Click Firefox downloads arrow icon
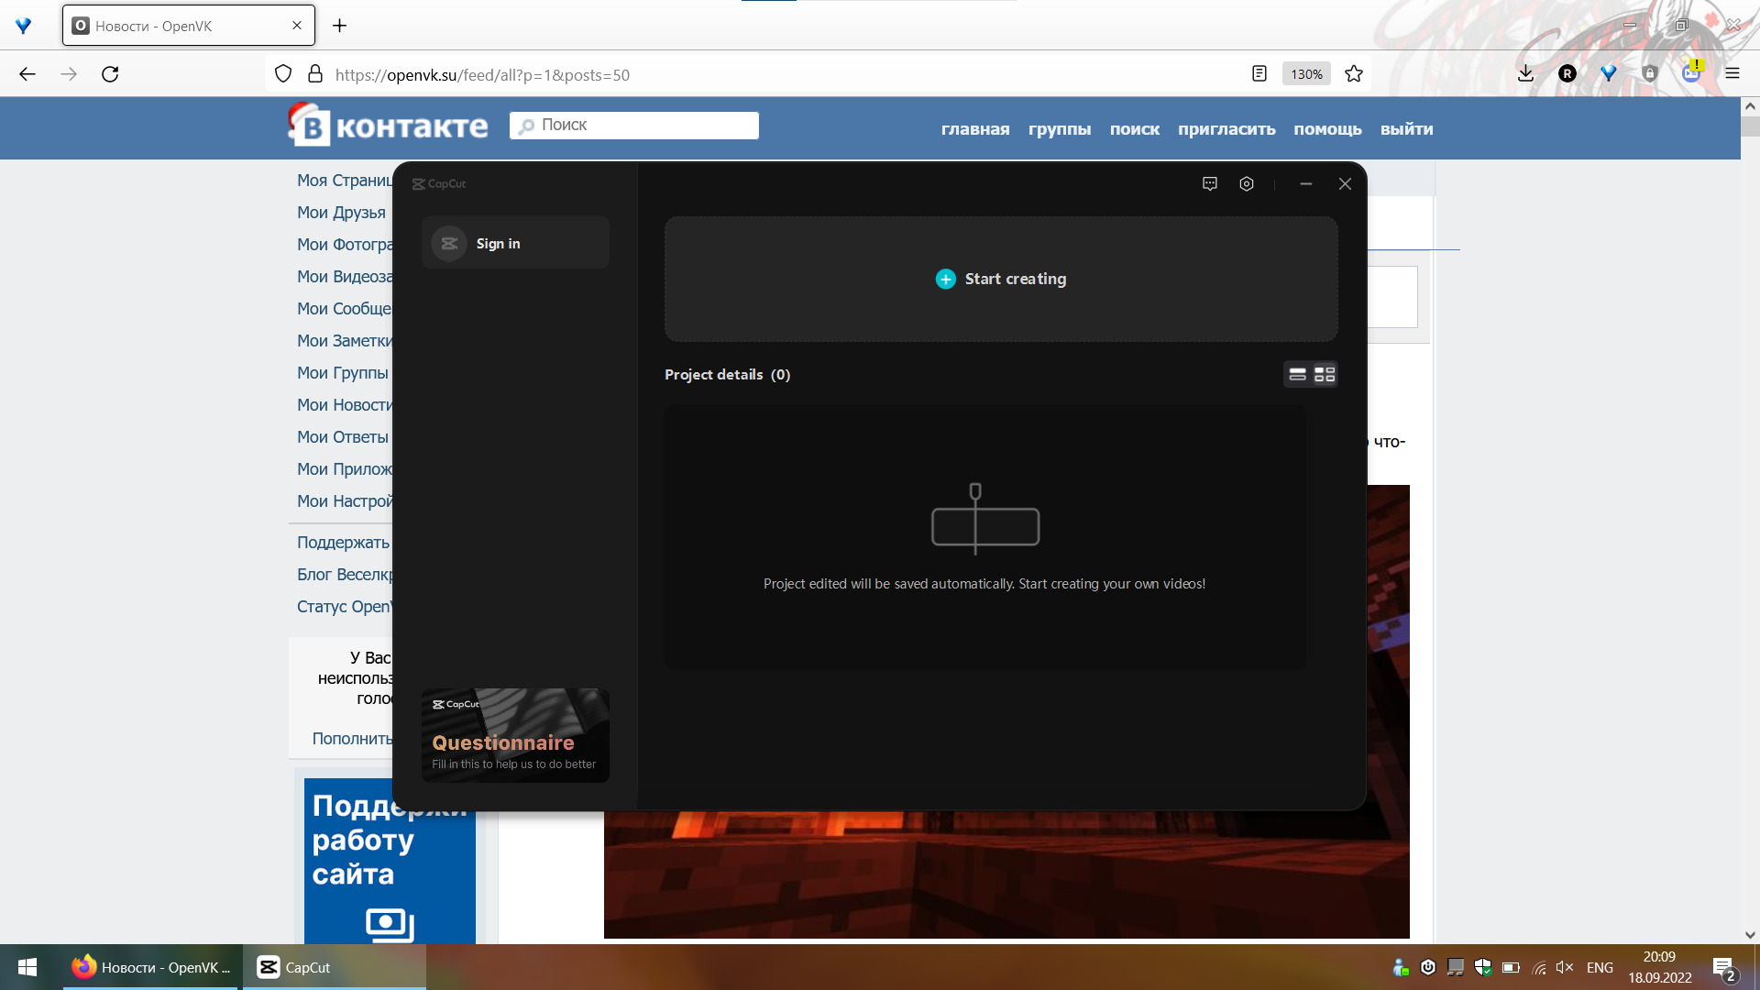Viewport: 1760px width, 990px height. pyautogui.click(x=1525, y=74)
